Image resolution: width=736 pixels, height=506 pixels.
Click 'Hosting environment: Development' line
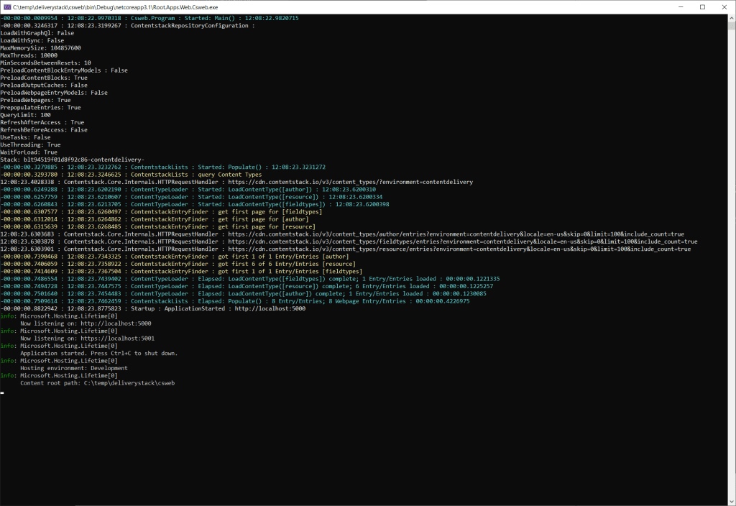73,368
